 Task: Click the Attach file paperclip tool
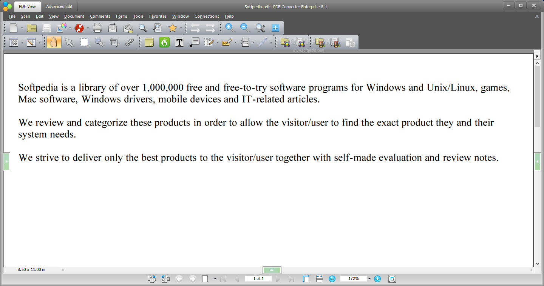pyautogui.click(x=245, y=42)
